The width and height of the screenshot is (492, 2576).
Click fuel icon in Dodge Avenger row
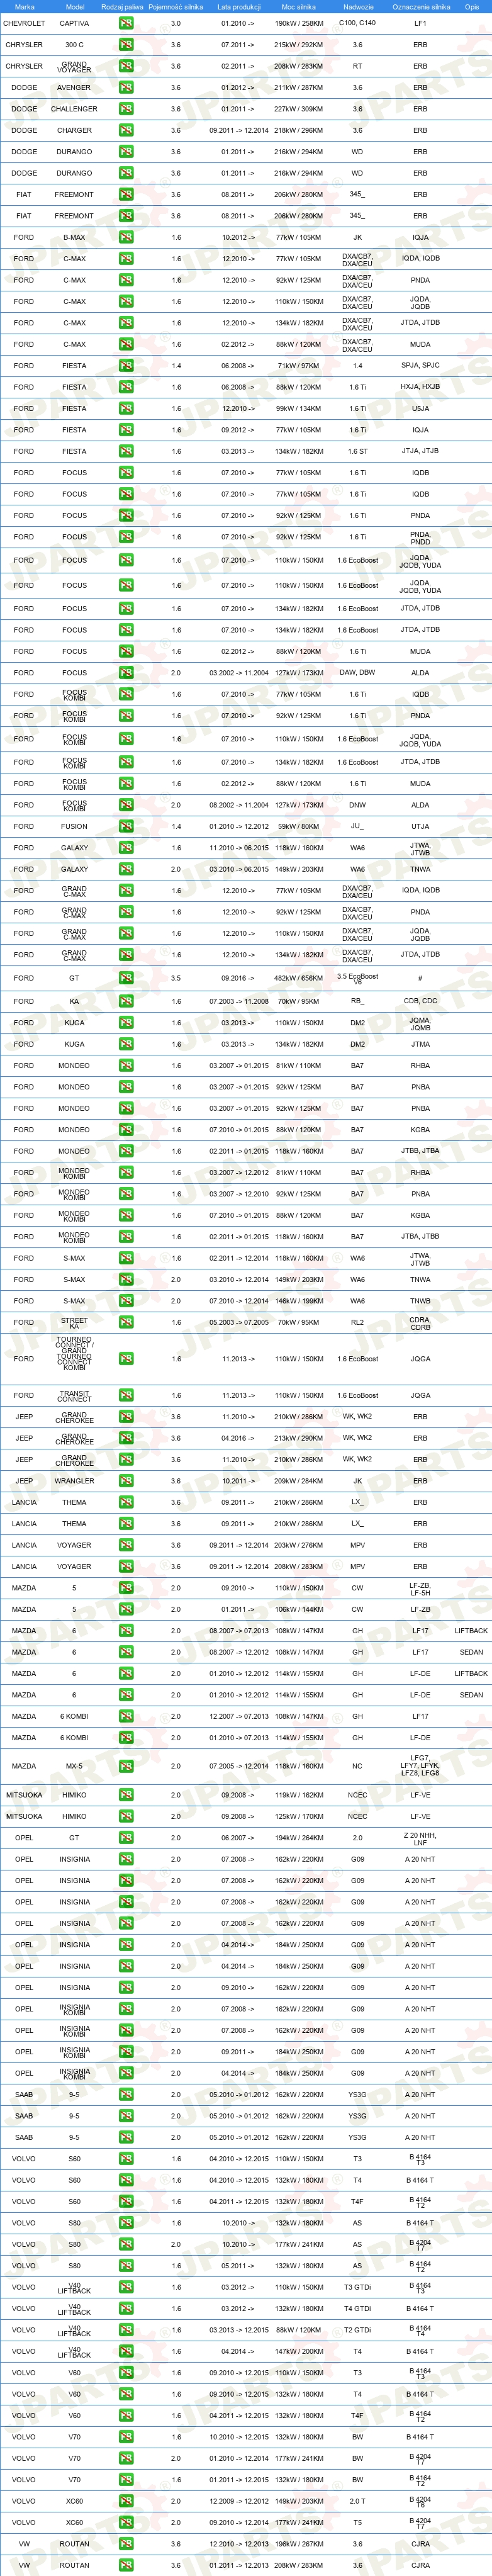point(126,88)
